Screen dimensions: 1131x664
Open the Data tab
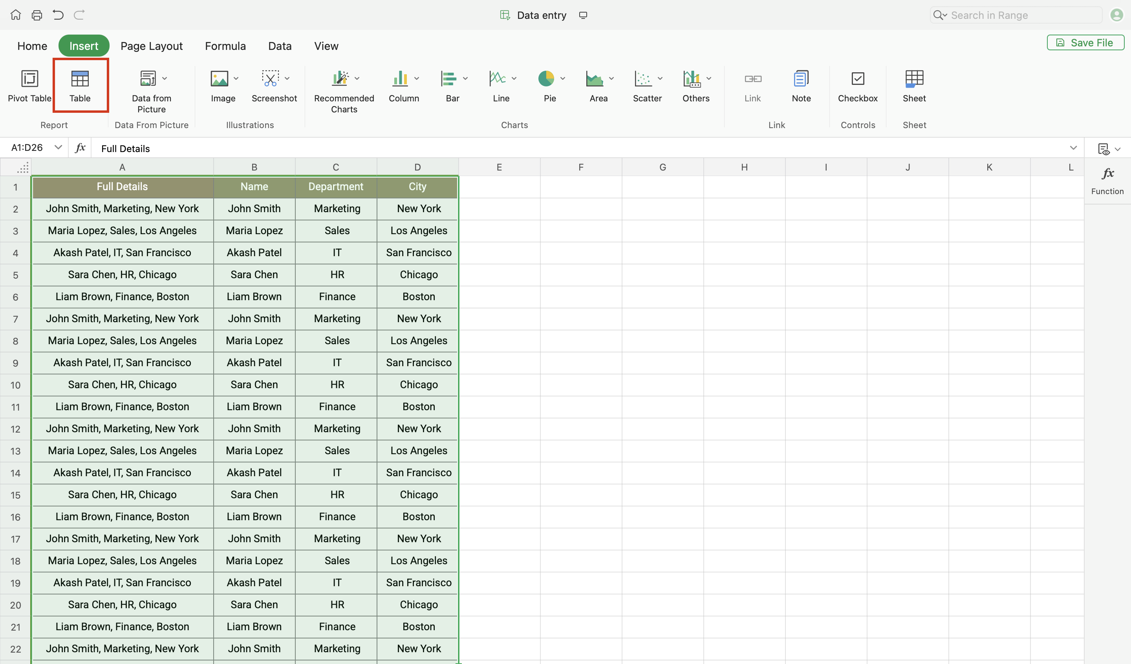point(280,46)
